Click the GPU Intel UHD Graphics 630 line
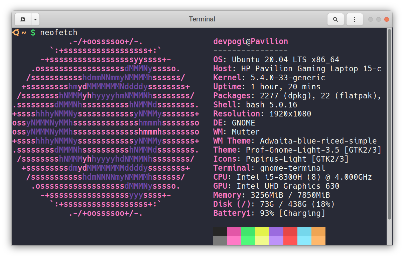404x258 pixels. (276, 186)
